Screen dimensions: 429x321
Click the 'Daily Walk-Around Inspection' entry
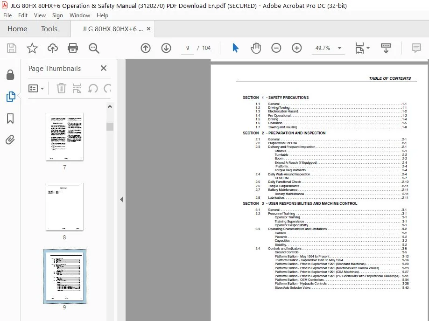289,174
